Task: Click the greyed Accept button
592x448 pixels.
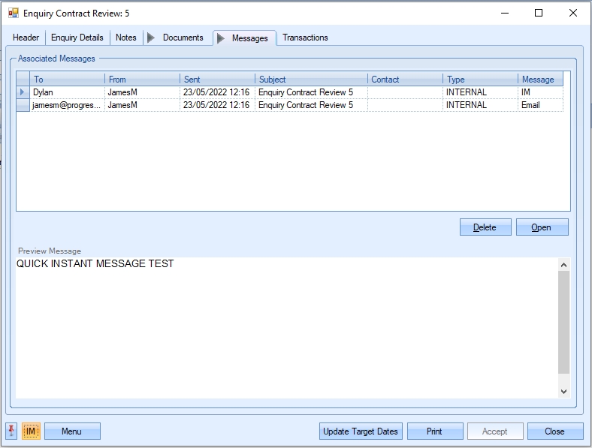Action: point(495,431)
